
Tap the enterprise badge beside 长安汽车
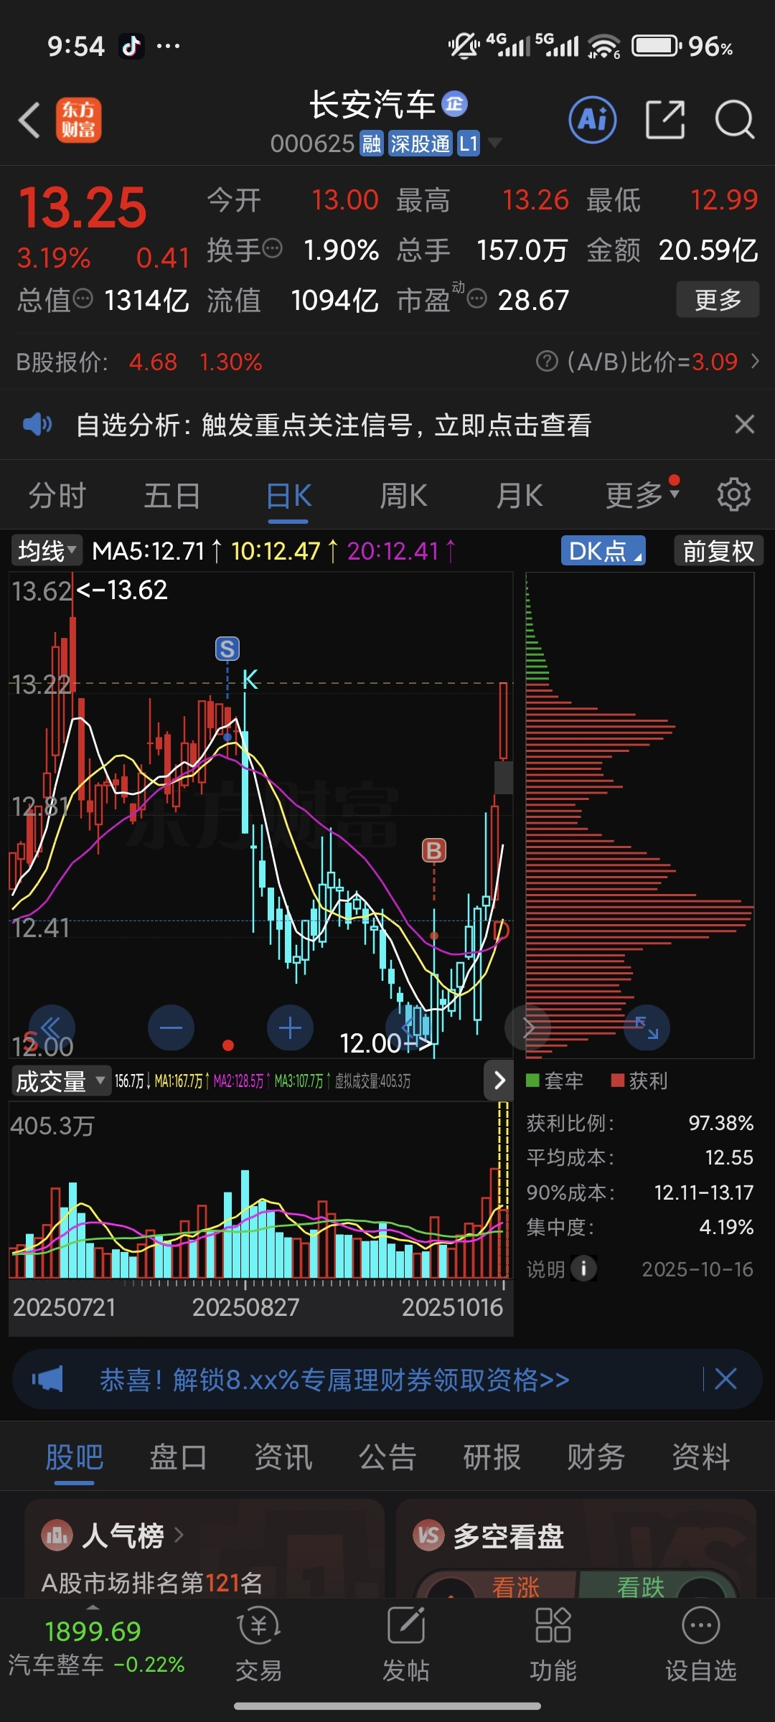click(454, 104)
